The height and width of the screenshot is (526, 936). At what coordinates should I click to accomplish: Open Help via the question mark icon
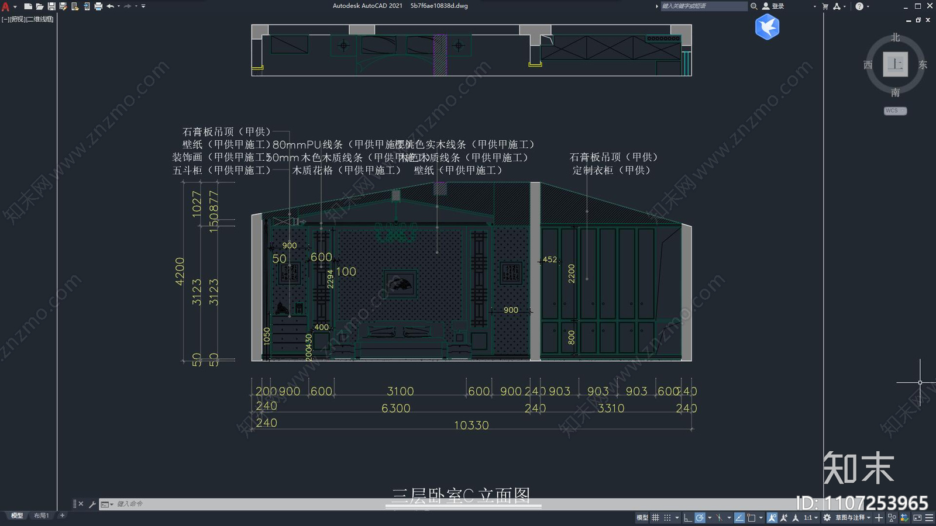[x=859, y=6]
